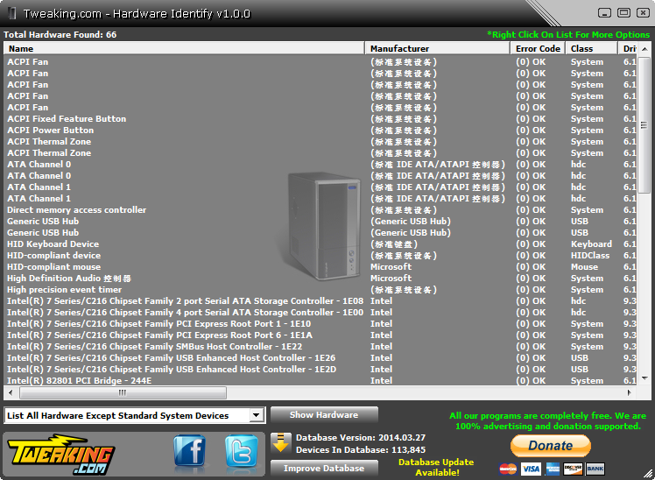The height and width of the screenshot is (480, 655).
Task: Click the vertical scrollbar thumb
Action: (644, 125)
